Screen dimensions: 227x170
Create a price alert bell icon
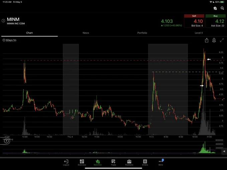(214, 40)
